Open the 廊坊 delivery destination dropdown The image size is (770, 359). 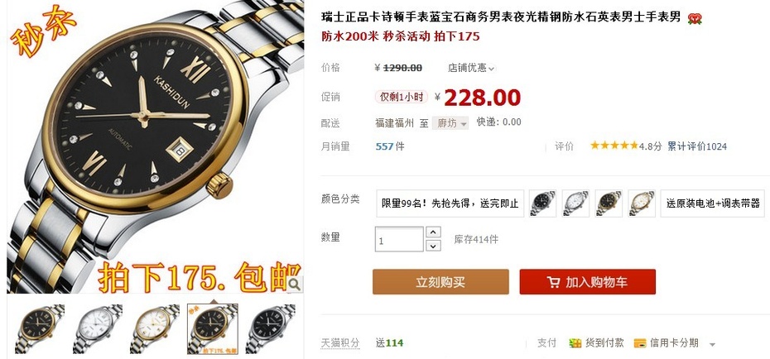[x=450, y=123]
